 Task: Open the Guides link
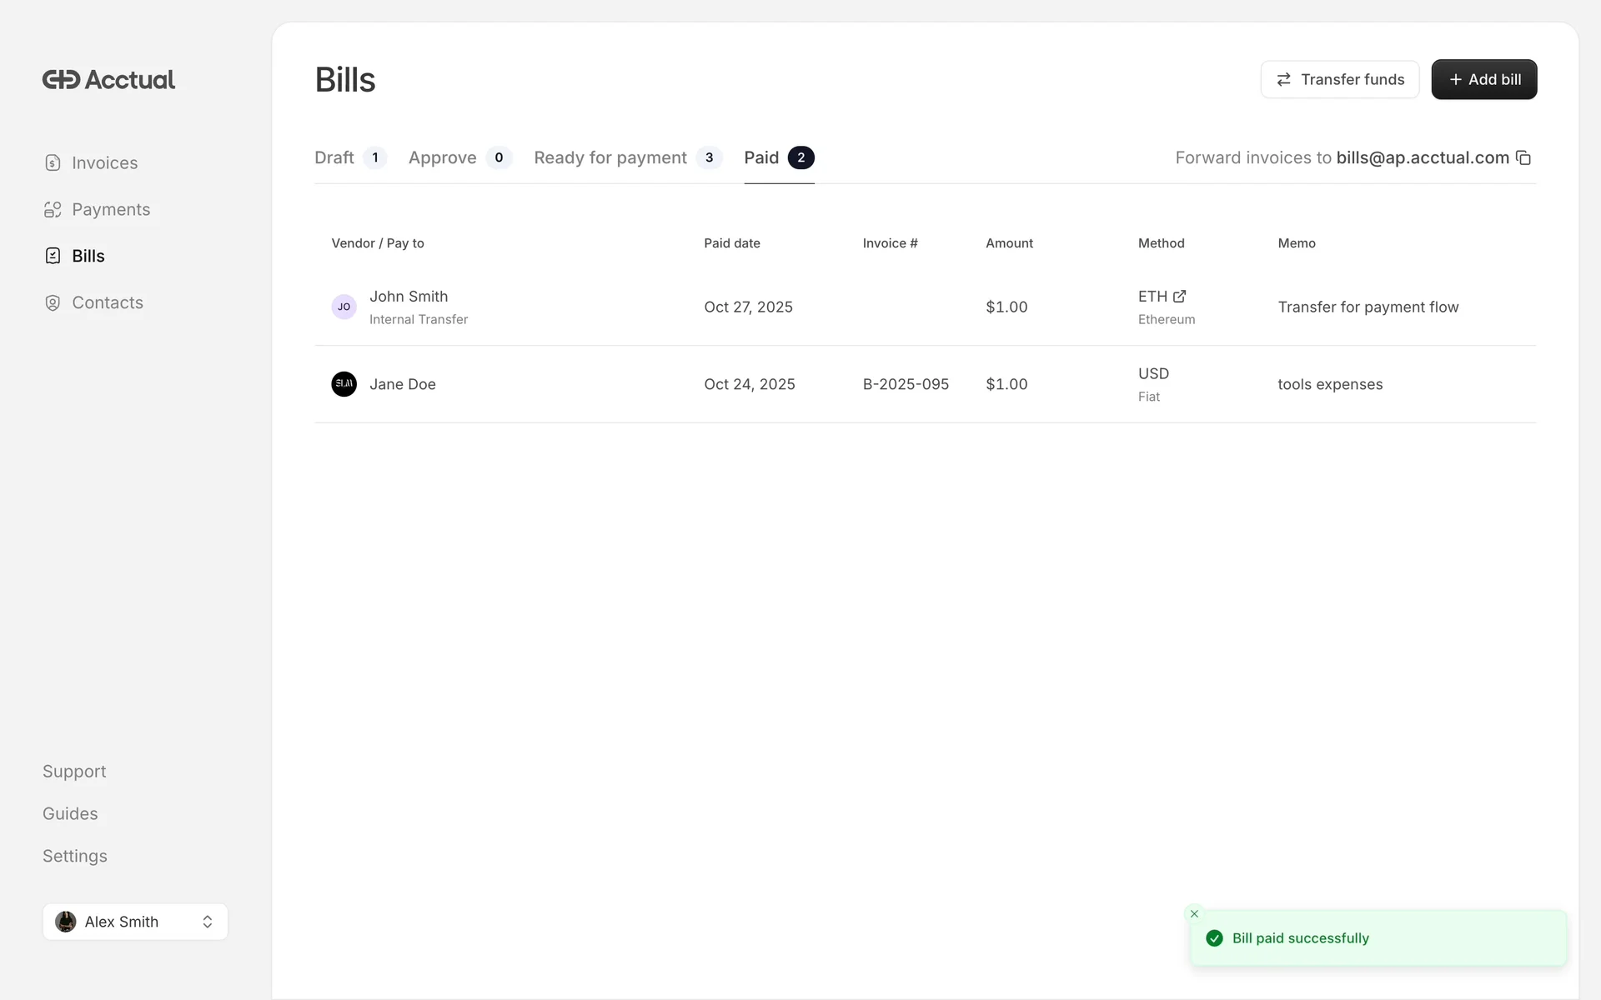point(70,814)
